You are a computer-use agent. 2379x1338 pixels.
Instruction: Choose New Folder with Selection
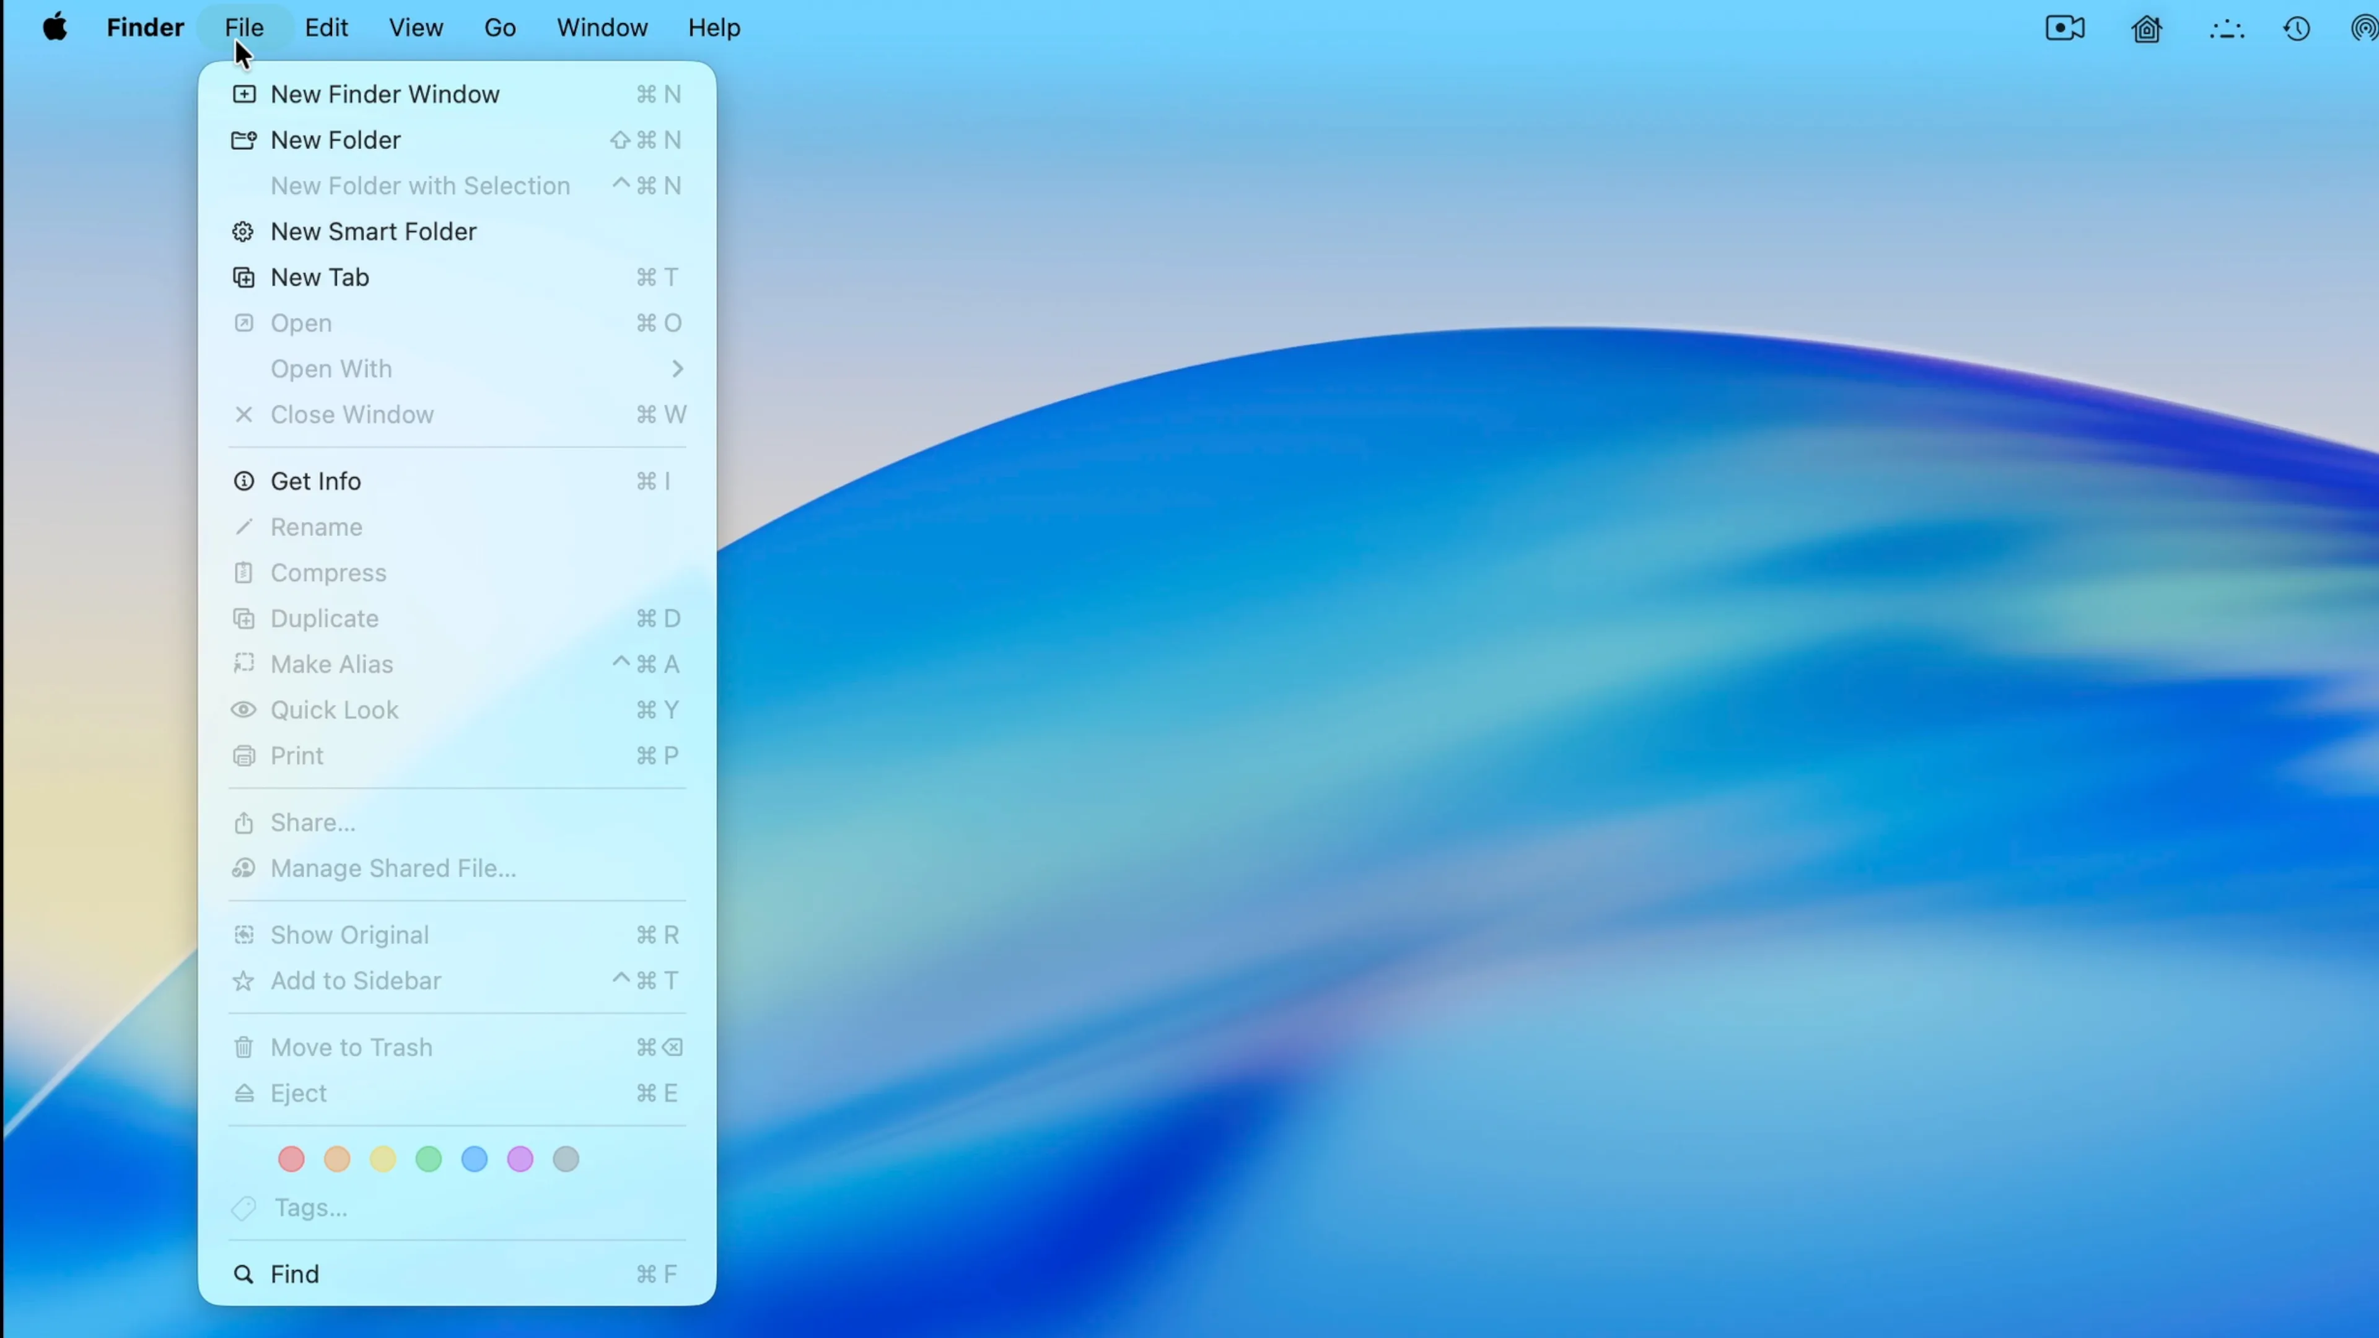coord(457,186)
